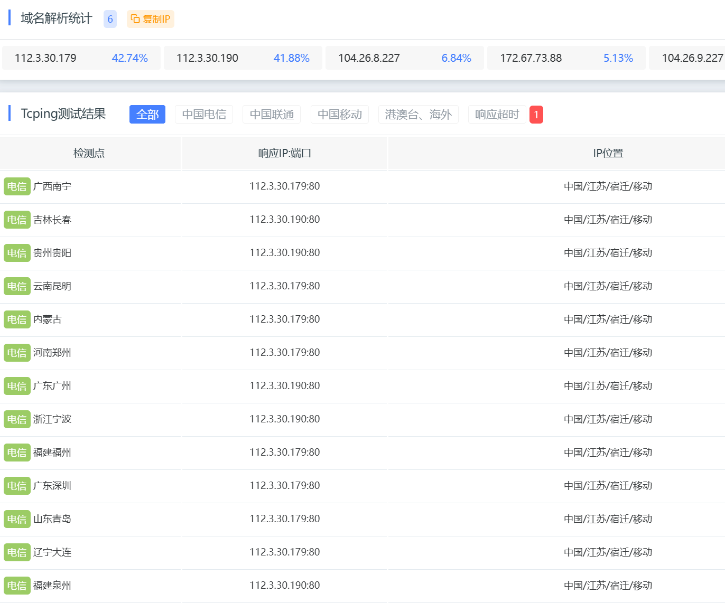Switch to the 中国电信 filter tab
The image size is (725, 603).
[x=204, y=115]
